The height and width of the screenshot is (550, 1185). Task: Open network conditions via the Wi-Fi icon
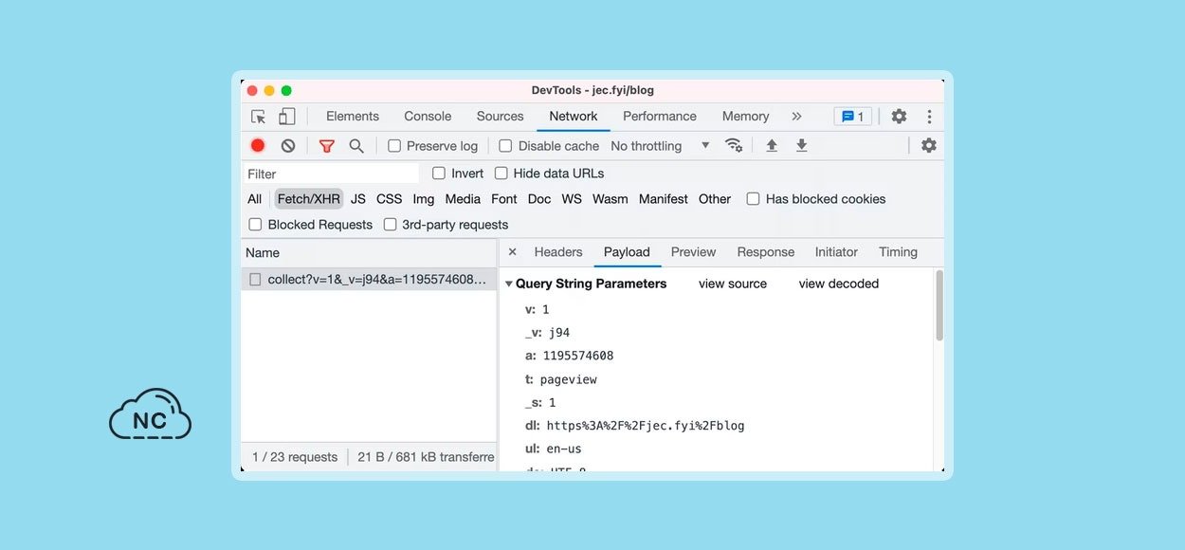click(x=734, y=145)
